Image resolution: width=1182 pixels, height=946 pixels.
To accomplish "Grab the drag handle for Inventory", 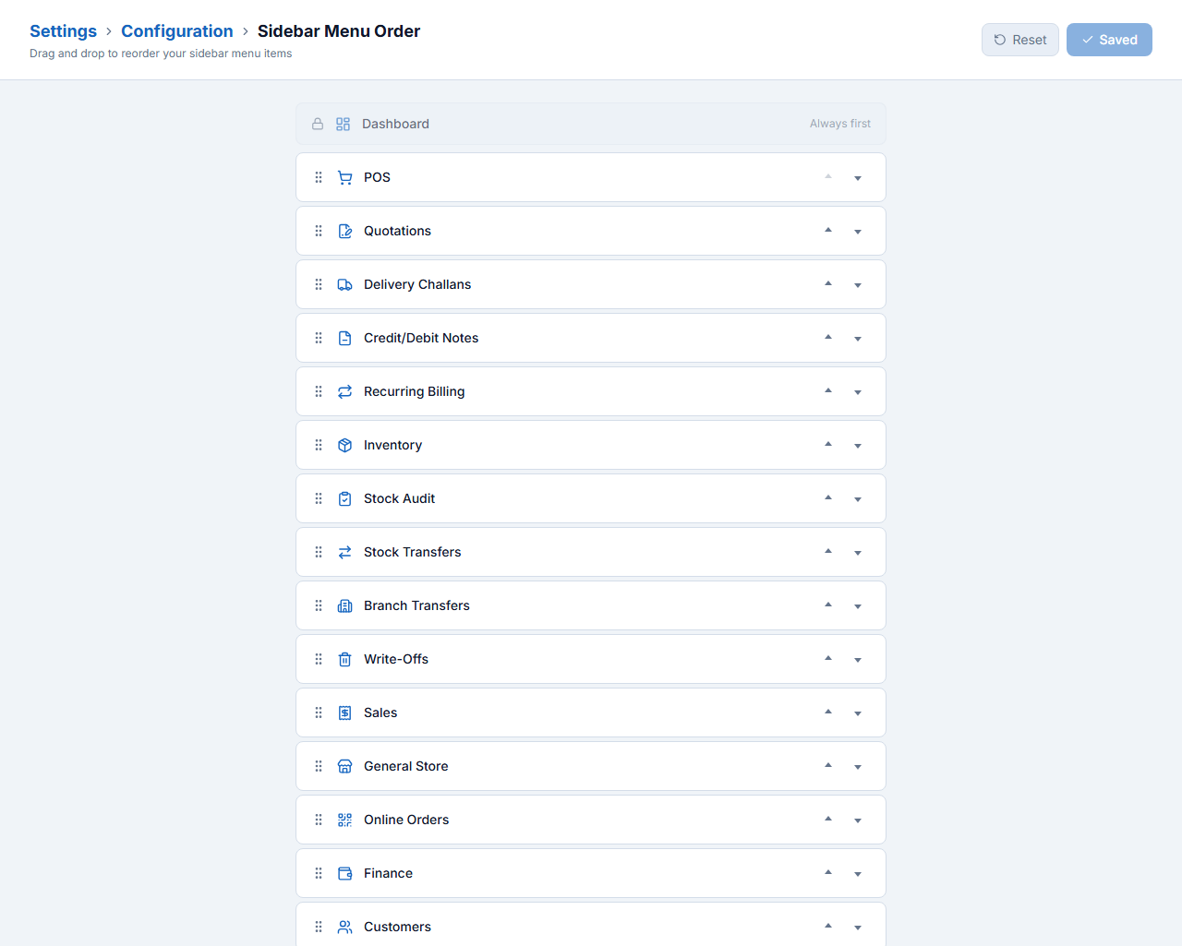I will click(319, 445).
